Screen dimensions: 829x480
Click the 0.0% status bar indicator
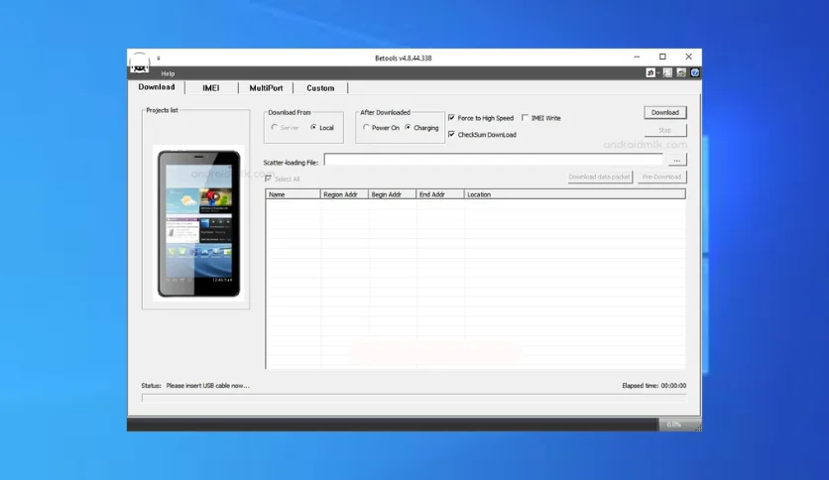[x=673, y=424]
